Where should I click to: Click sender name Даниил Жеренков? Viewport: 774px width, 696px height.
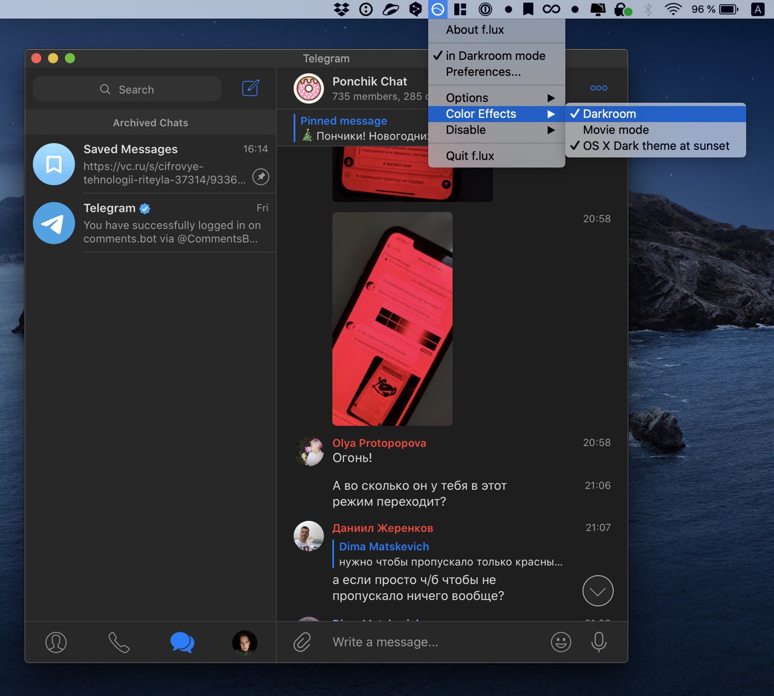(383, 528)
